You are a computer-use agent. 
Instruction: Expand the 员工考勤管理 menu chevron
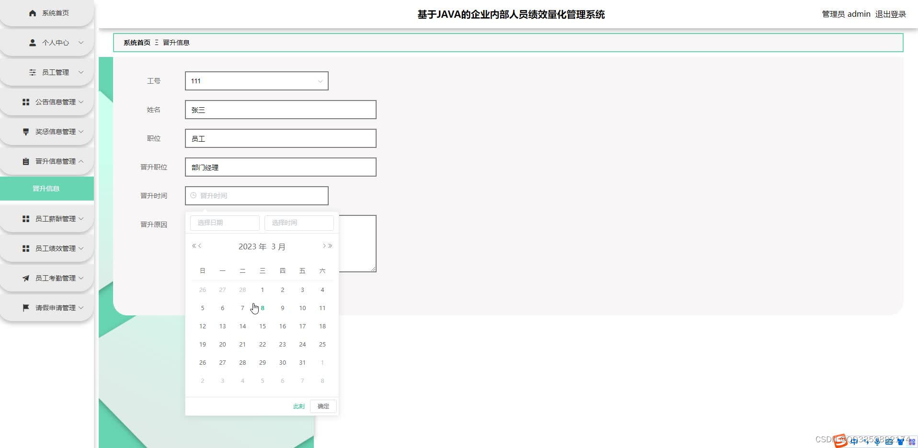[81, 278]
